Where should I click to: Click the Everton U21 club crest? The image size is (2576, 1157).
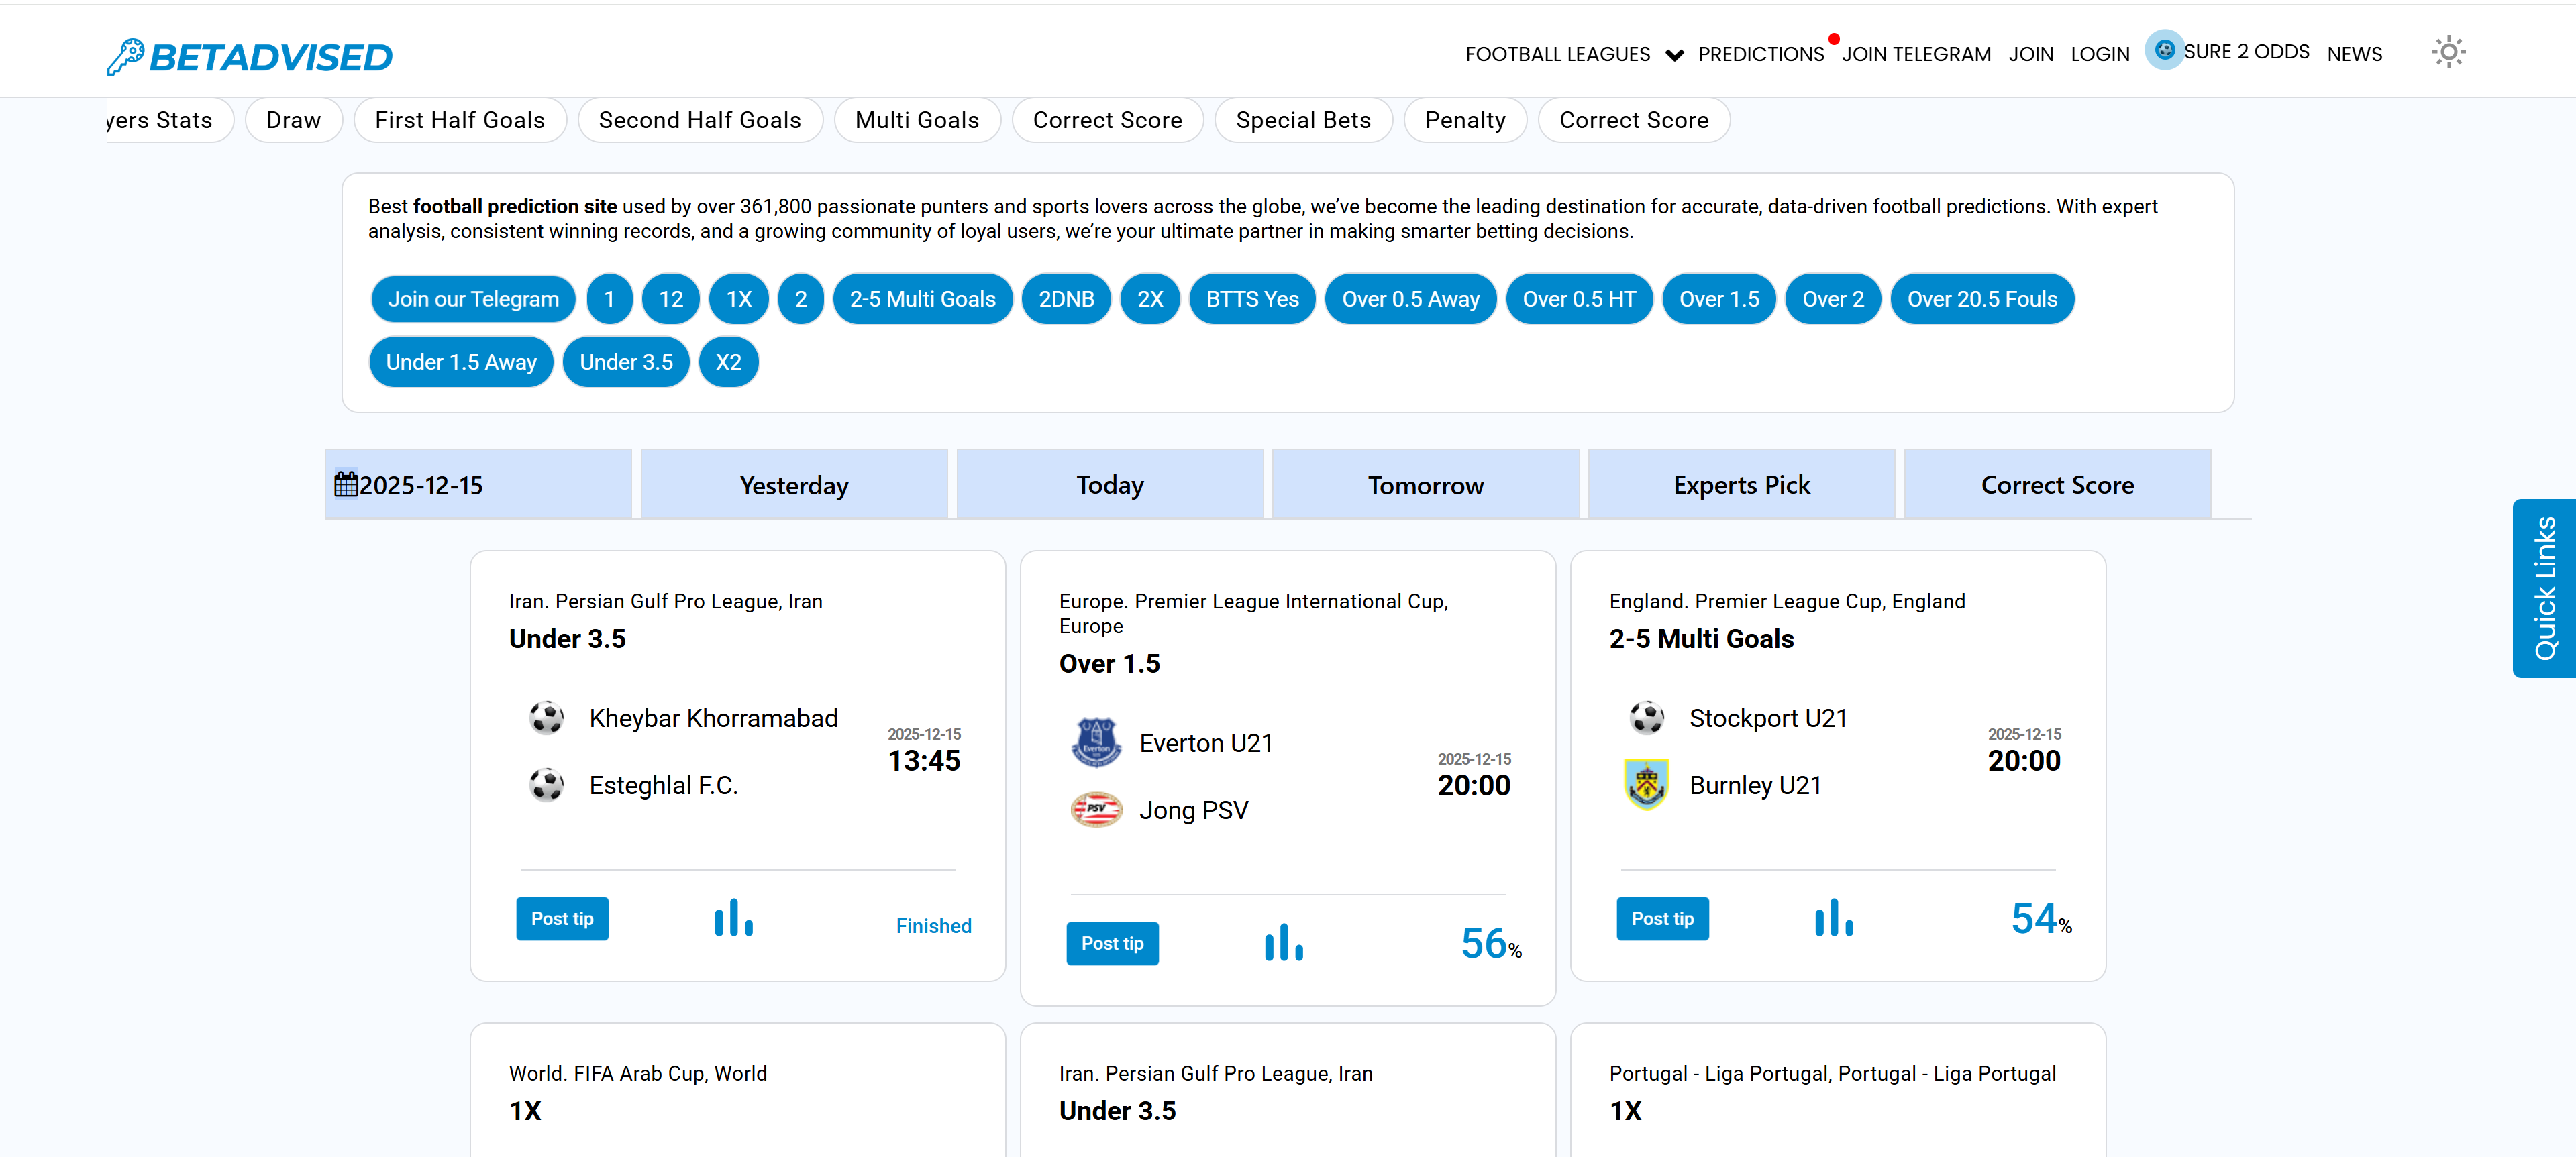point(1096,743)
